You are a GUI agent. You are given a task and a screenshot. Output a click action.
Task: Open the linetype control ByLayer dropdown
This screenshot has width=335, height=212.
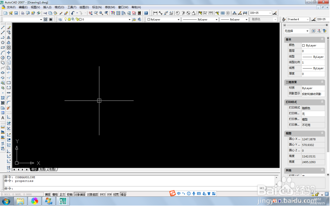coord(216,19)
